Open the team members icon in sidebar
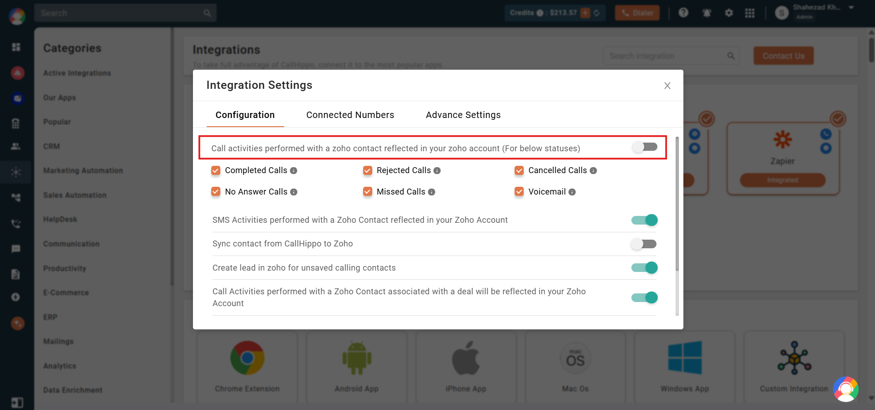The height and width of the screenshot is (410, 875). [16, 146]
